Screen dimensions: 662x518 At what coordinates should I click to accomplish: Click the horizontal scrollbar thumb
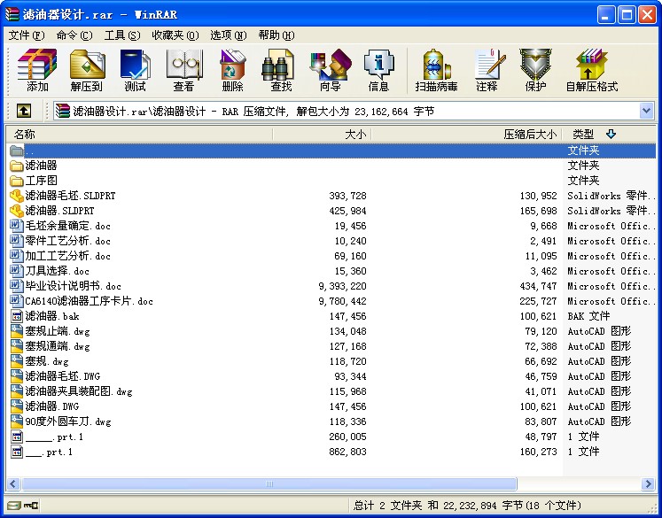pos(269,483)
